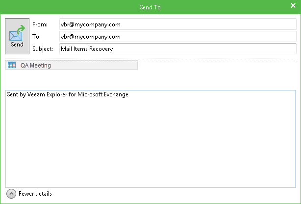The width and height of the screenshot is (301, 204).
Task: Click the circular chevron icon for Fewer details
Action: (11, 194)
